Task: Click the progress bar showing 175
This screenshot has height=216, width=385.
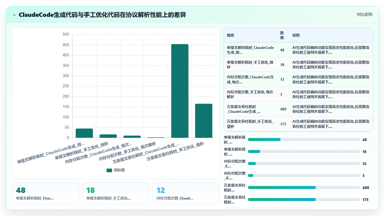Action: (304, 199)
